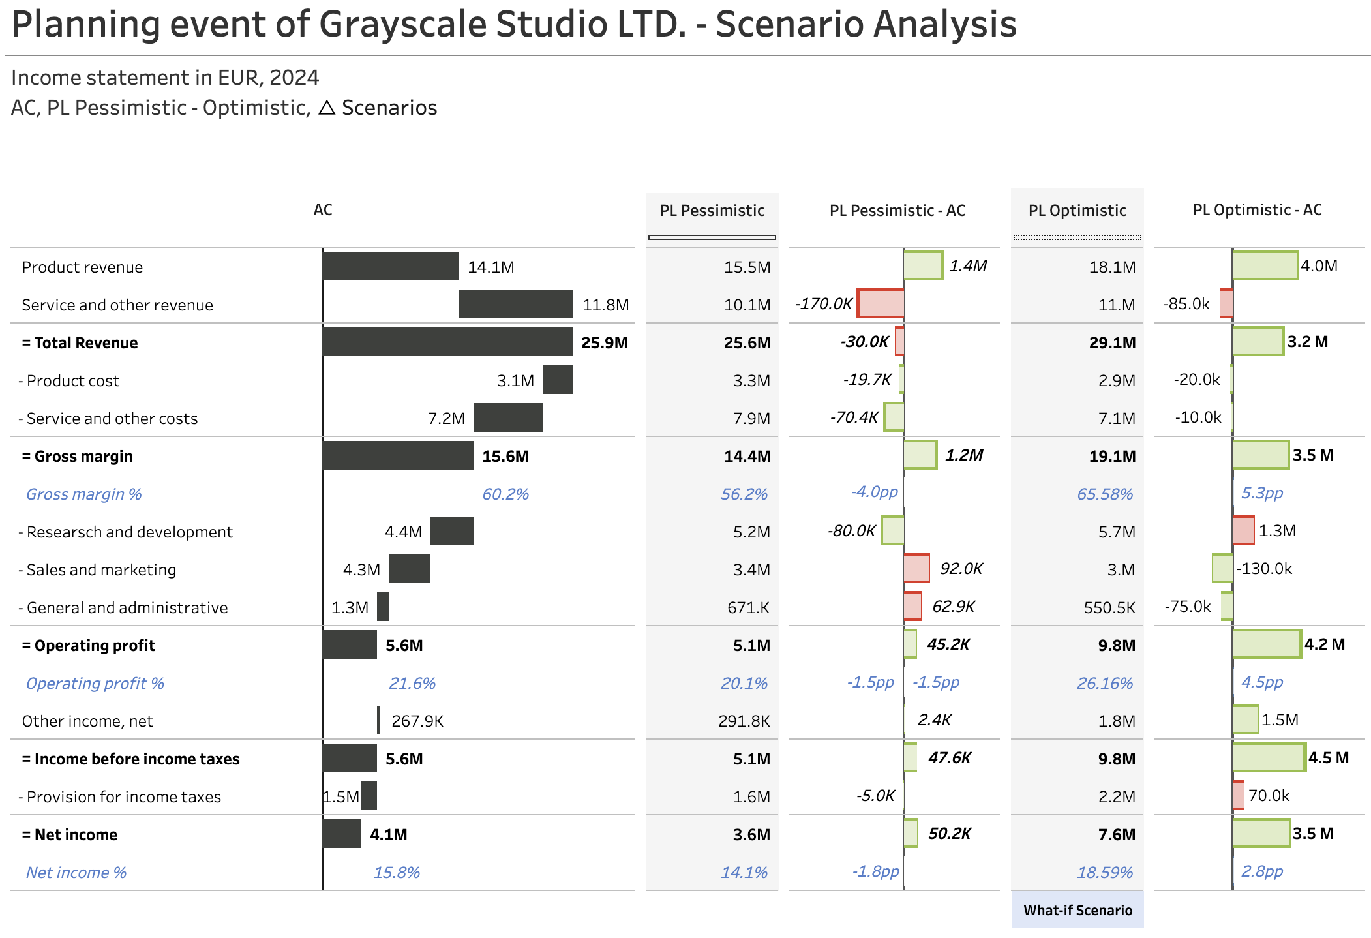
Task: Click the Net income % label
Action: [x=76, y=872]
